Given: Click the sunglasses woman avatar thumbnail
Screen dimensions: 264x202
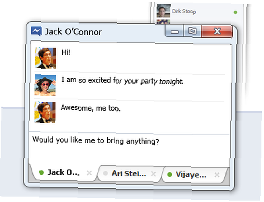Looking at the screenshot, I should tap(45, 85).
